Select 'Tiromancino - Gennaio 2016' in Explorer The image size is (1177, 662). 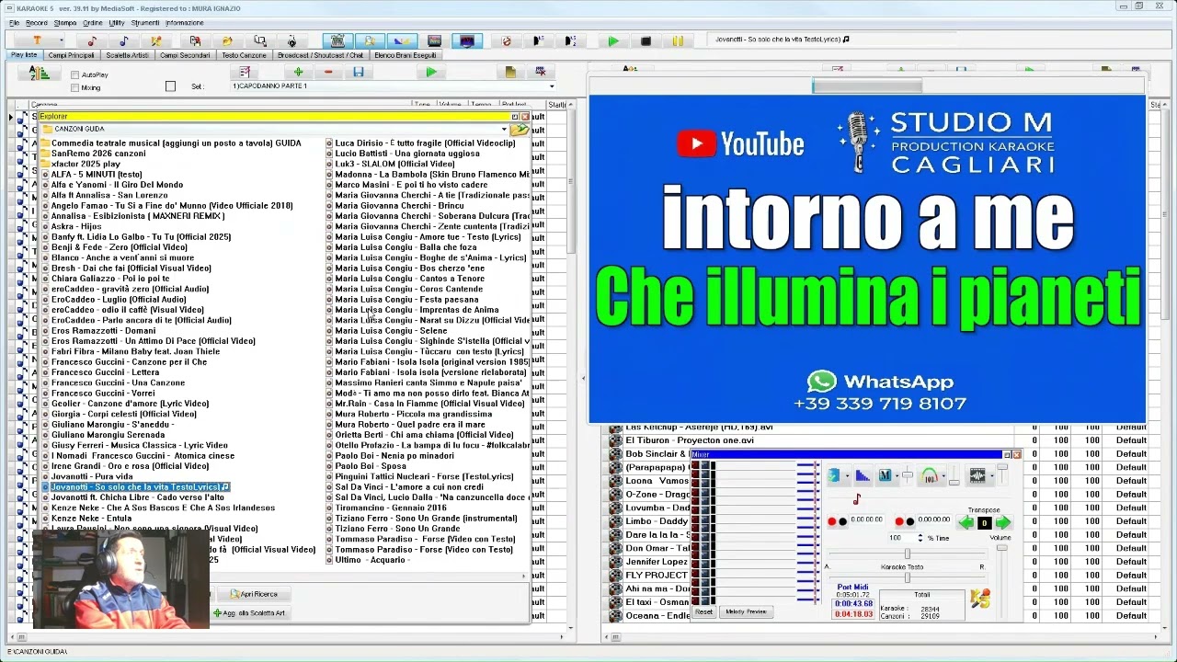pyautogui.click(x=391, y=508)
